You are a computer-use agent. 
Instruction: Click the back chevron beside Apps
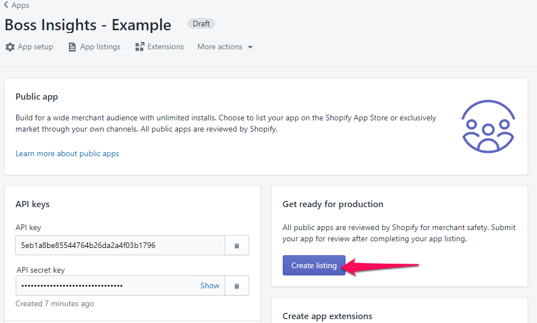(x=6, y=5)
